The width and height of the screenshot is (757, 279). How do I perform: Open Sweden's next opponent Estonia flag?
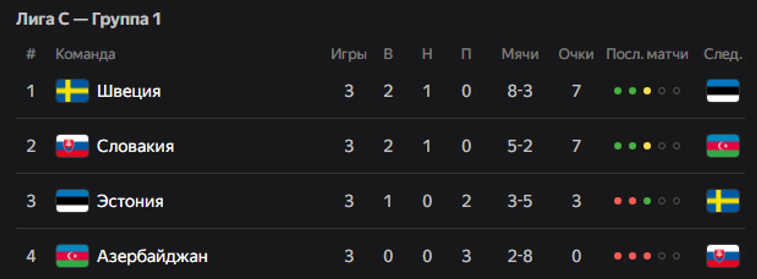(x=723, y=91)
